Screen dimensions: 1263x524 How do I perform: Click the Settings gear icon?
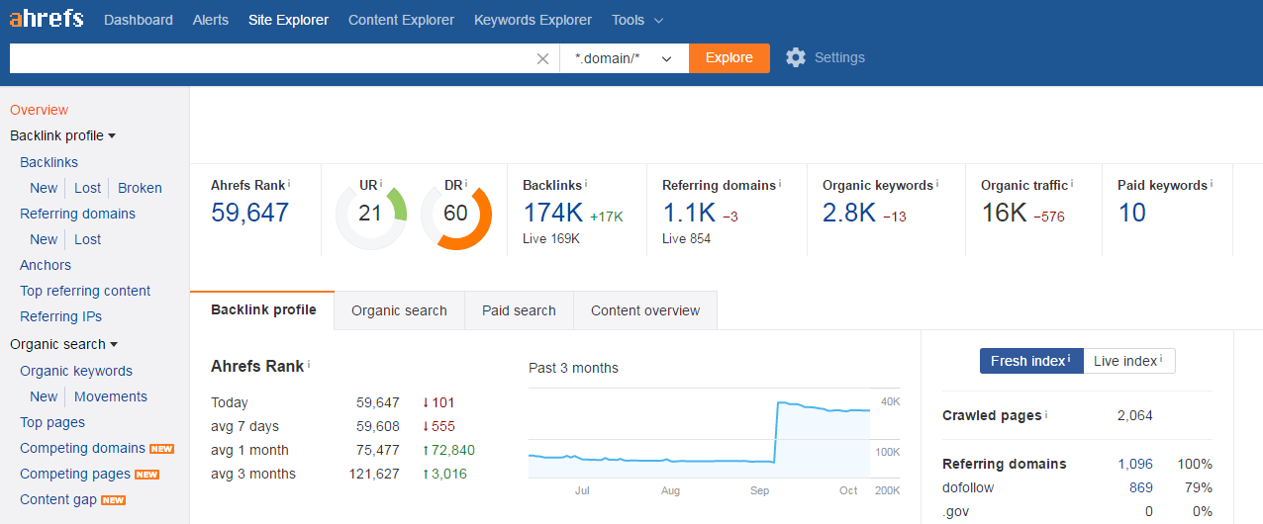coord(796,58)
